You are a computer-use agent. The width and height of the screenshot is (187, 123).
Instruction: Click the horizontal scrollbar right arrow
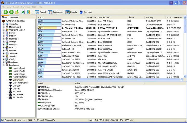click(182, 79)
